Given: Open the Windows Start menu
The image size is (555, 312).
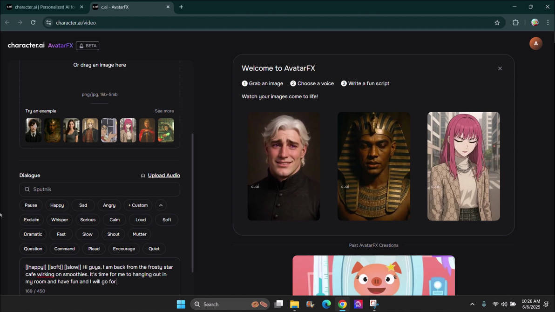Looking at the screenshot, I should [181, 304].
